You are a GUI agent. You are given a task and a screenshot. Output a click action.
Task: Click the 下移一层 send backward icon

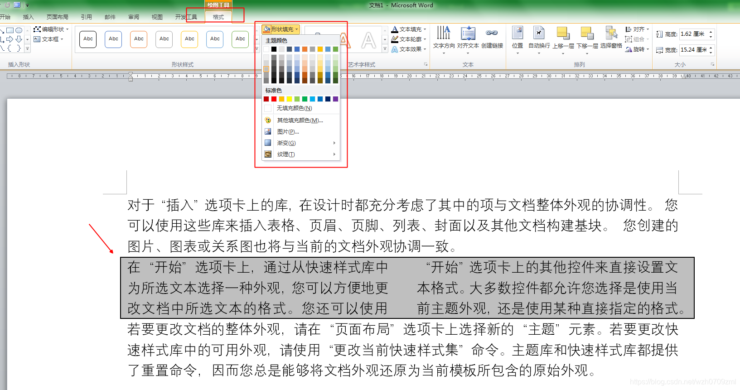[587, 33]
